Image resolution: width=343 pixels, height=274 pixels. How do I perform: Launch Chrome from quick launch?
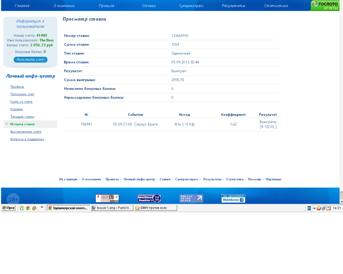28,208
